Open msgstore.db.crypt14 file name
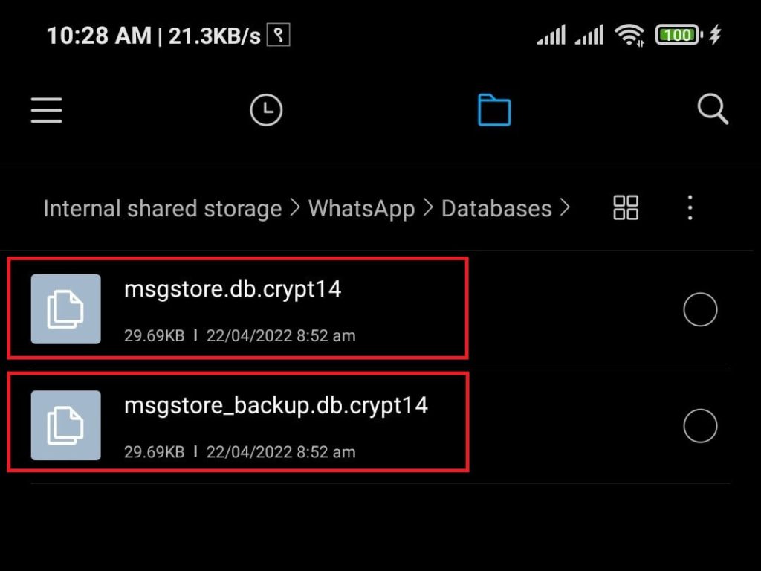The image size is (761, 571). pos(233,290)
